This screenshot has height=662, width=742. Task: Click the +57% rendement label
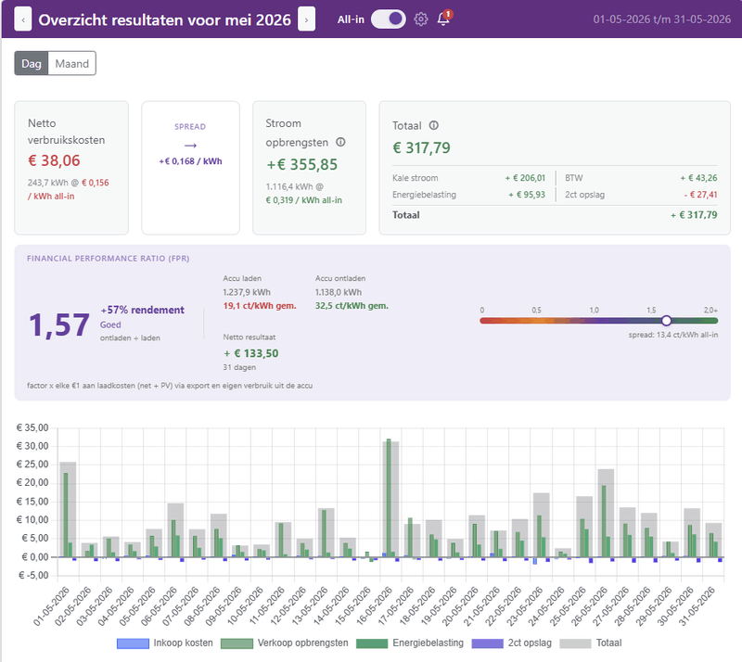(x=143, y=310)
